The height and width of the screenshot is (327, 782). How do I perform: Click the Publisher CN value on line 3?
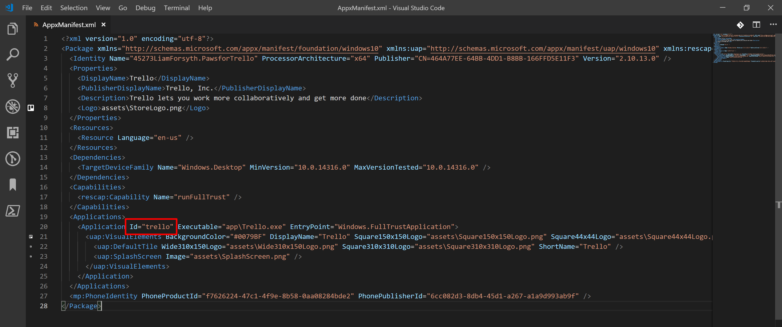(x=497, y=58)
